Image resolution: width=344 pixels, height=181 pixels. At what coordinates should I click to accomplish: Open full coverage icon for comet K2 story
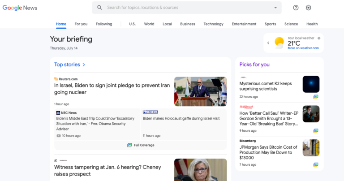(x=316, y=97)
